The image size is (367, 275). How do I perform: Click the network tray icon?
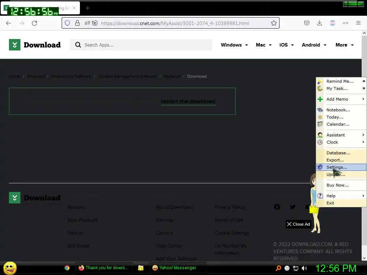(x=296, y=268)
